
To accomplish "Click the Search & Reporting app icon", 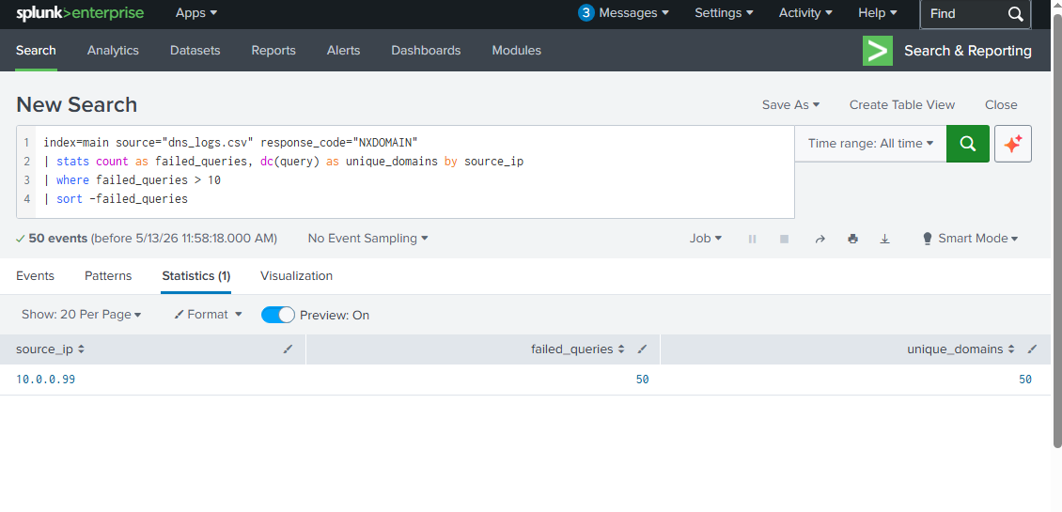I will pyautogui.click(x=878, y=51).
